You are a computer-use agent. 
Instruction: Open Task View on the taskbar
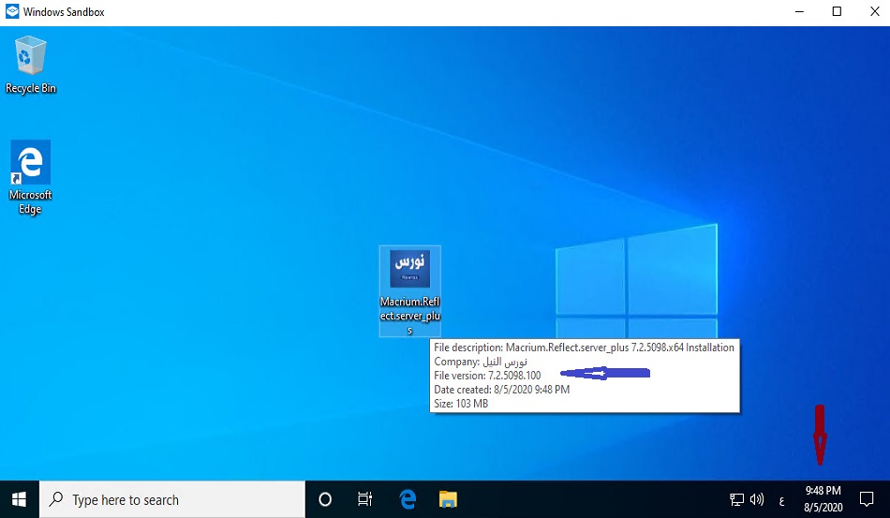click(365, 500)
